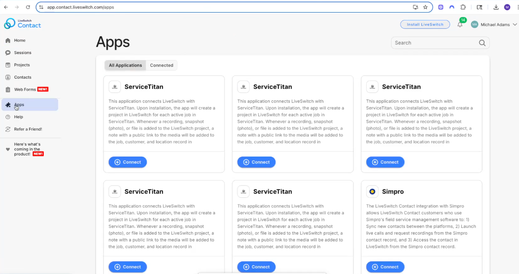Open the purple square browser extension
The image size is (519, 274).
coord(441,7)
